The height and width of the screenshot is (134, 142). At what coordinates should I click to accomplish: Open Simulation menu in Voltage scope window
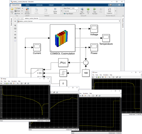point(14,81)
